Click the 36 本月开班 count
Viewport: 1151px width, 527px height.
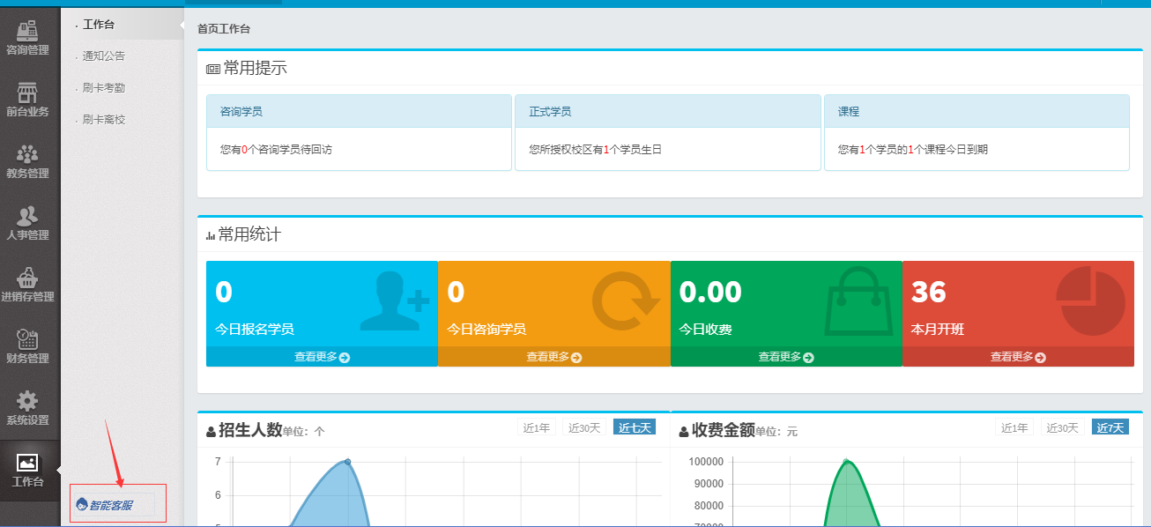[x=928, y=292]
